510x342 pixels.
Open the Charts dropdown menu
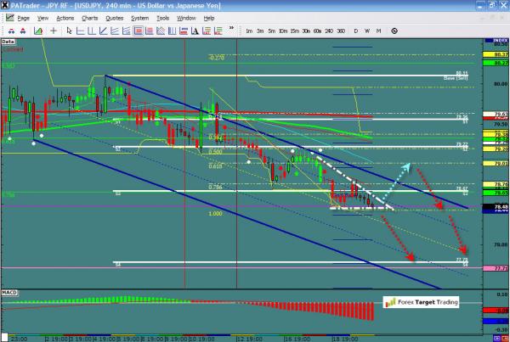pos(89,17)
